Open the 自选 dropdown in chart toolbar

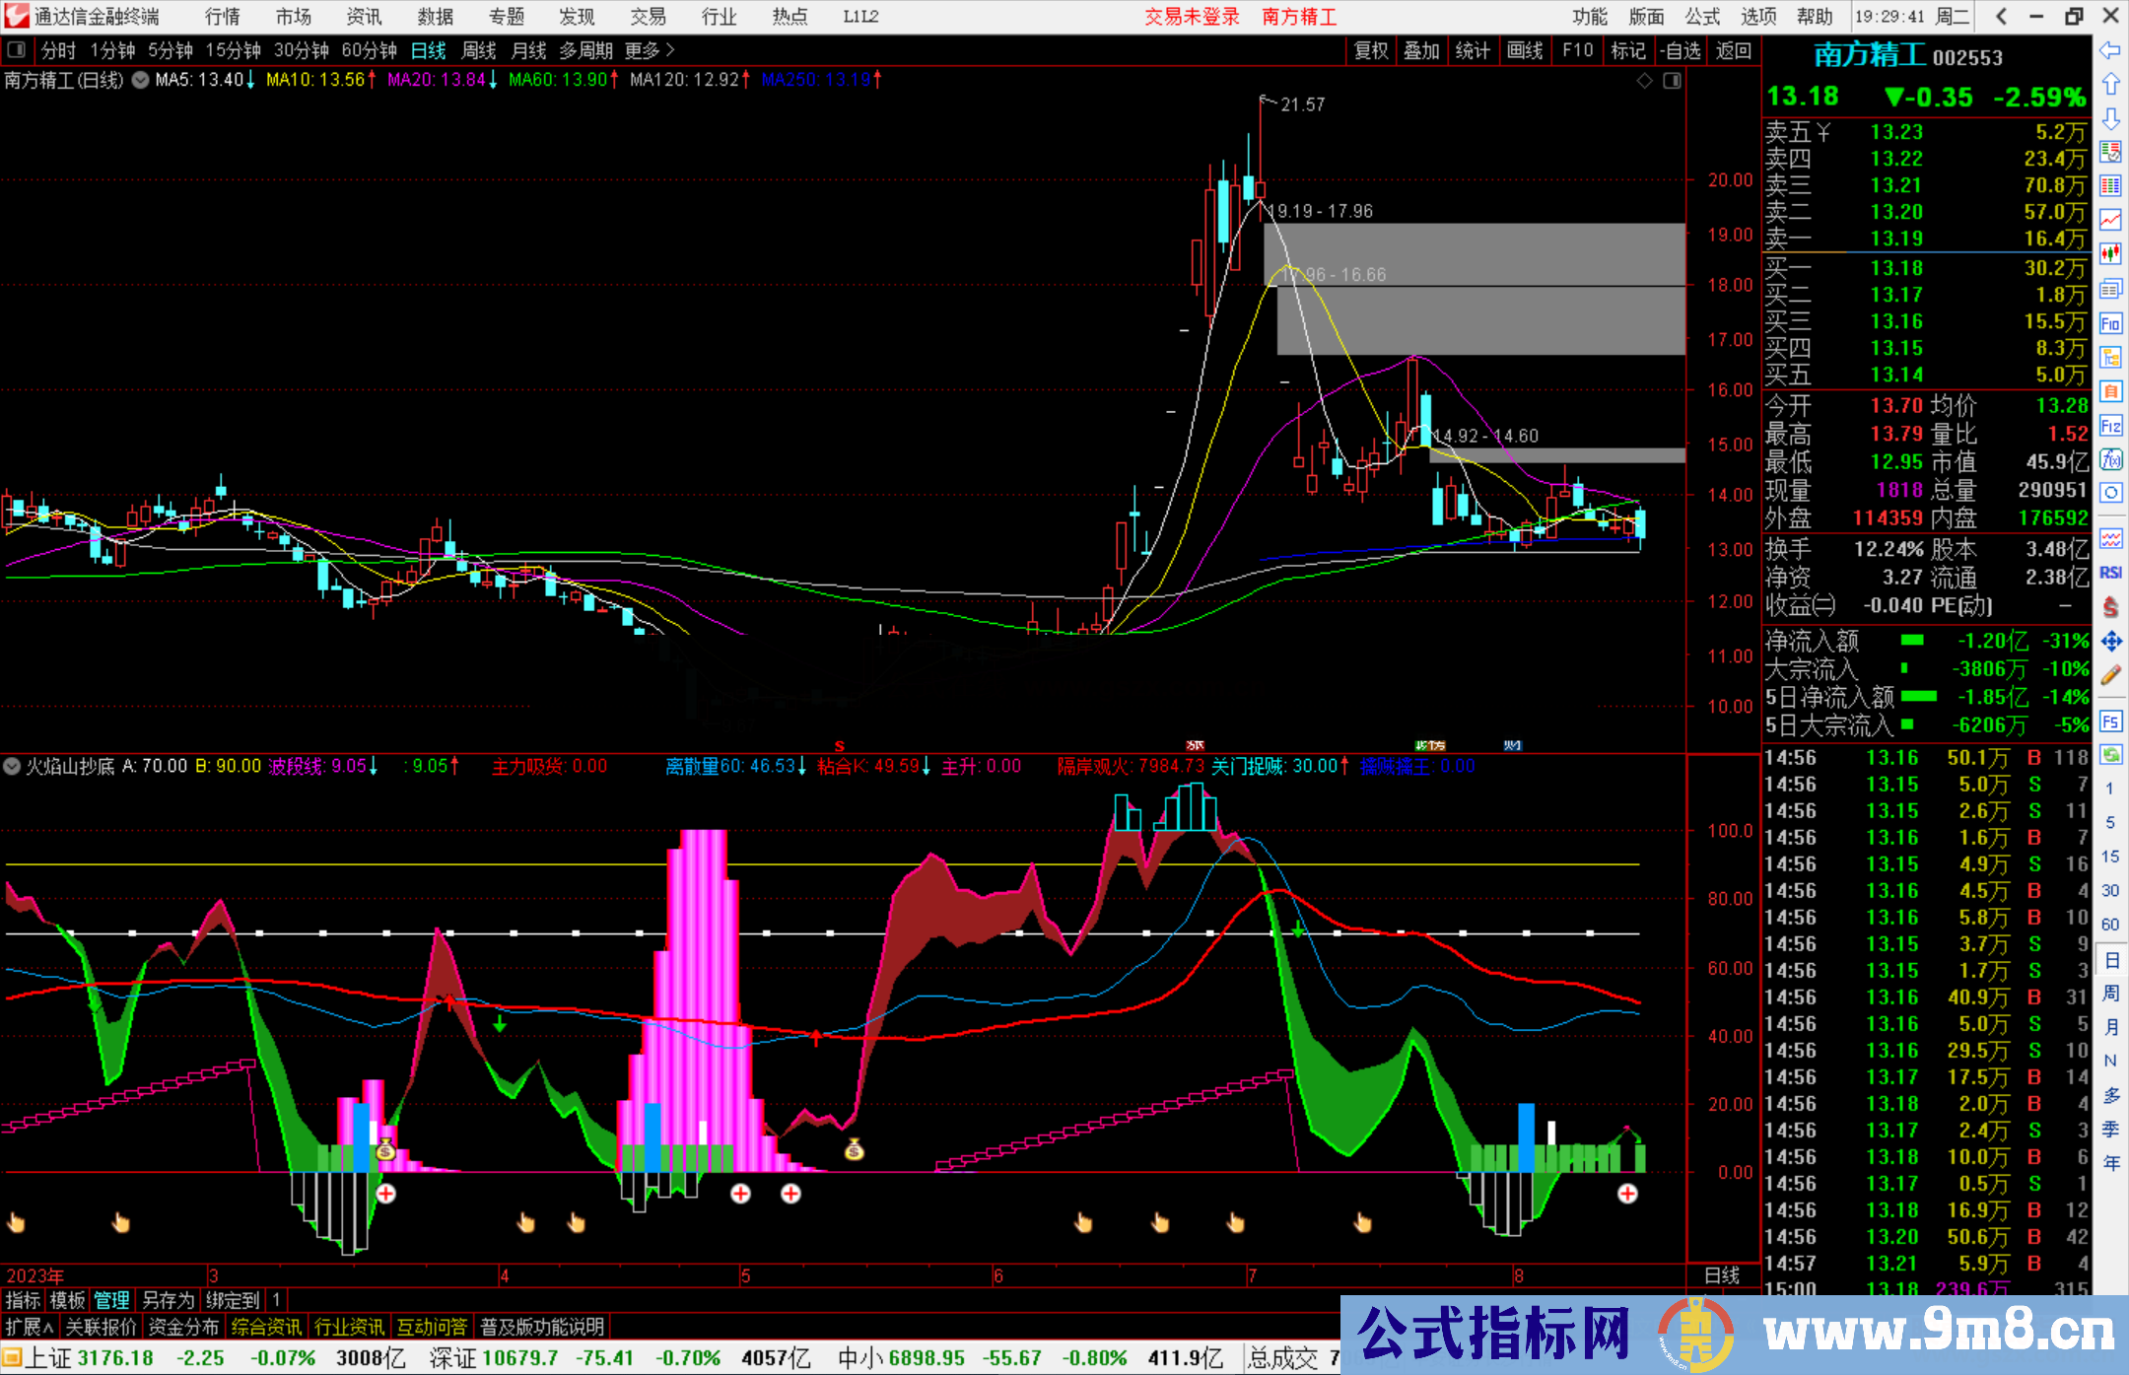[1681, 50]
